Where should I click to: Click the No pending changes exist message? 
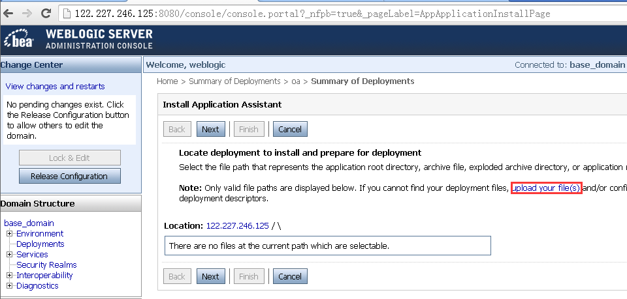pos(68,120)
